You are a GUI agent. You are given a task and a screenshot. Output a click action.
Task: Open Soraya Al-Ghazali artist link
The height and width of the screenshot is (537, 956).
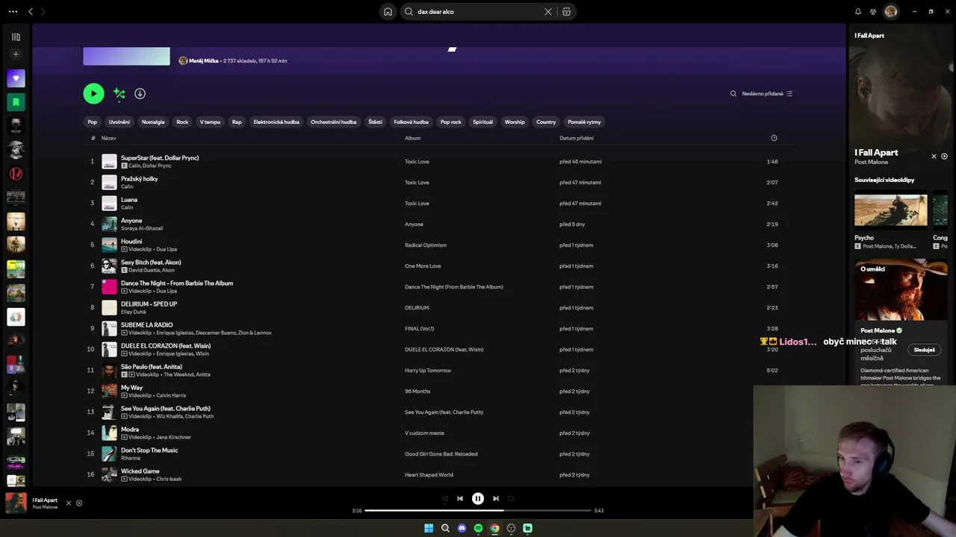click(142, 228)
